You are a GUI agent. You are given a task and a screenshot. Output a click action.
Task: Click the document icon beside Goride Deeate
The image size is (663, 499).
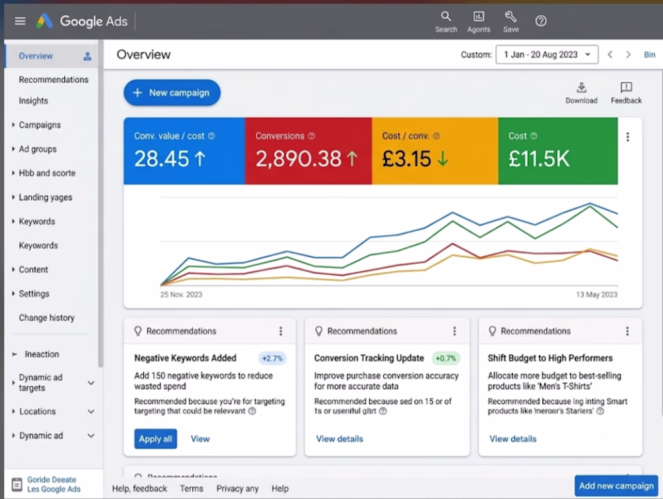click(x=17, y=484)
